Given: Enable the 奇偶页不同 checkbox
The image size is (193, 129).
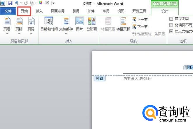Looking at the screenshot, I should tap(171, 25).
